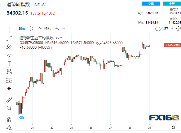
Task: Click the blue cloud logo button
Action: 22,117
